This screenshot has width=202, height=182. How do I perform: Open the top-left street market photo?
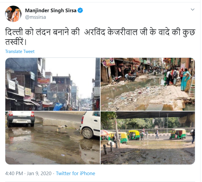tap(52, 84)
